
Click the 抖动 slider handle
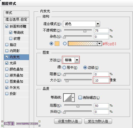tap(64, 112)
